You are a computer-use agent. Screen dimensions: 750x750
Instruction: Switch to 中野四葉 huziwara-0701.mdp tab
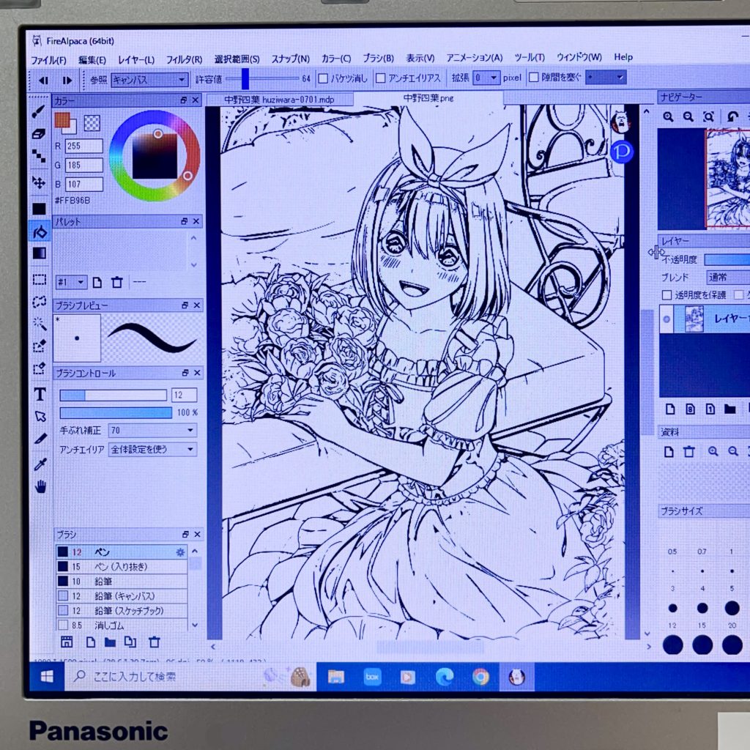click(278, 99)
